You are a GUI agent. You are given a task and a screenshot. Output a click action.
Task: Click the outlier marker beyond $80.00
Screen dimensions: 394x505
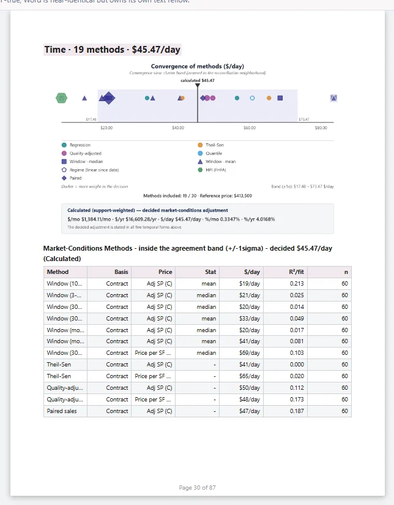(333, 98)
